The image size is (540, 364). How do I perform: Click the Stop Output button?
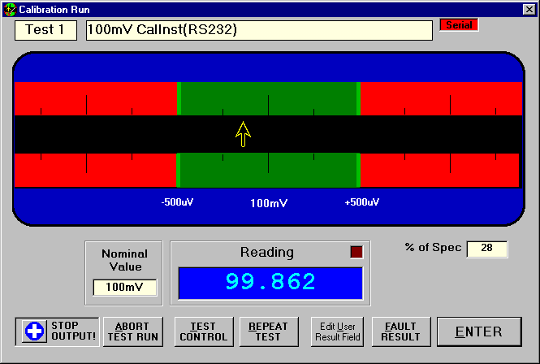[57, 331]
